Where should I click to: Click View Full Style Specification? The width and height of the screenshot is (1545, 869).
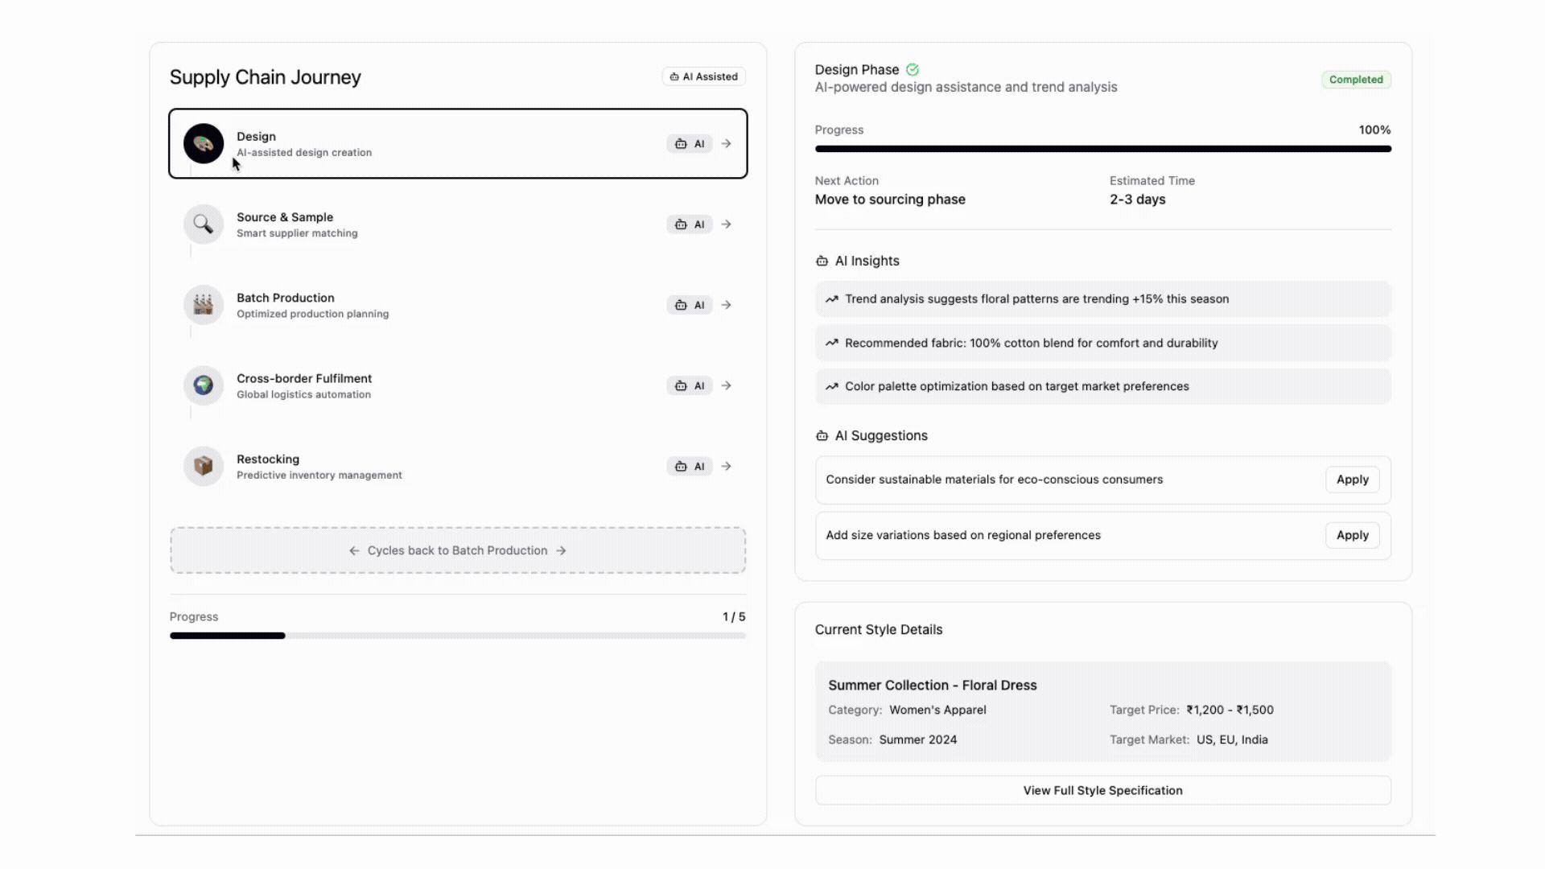(1102, 790)
